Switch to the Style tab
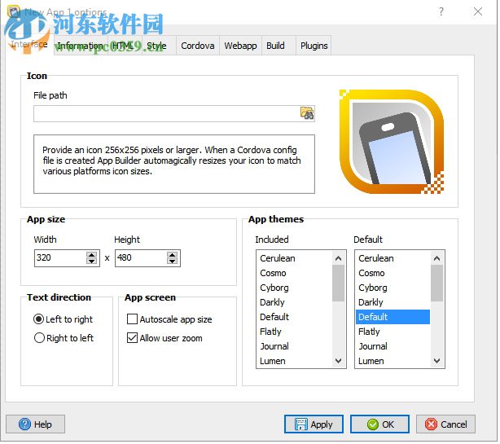The width and height of the screenshot is (500, 444). click(x=157, y=46)
